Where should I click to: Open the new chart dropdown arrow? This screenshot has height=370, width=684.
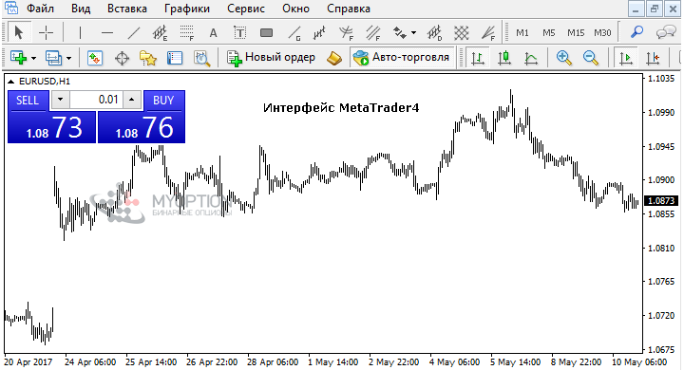pos(33,58)
